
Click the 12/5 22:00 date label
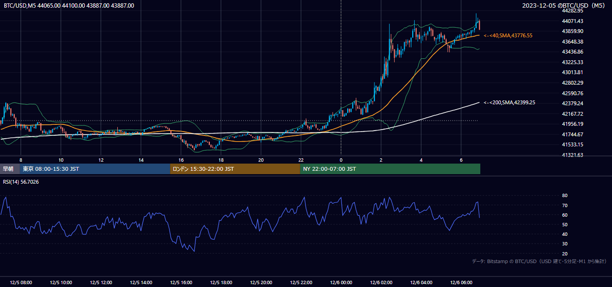301,283
